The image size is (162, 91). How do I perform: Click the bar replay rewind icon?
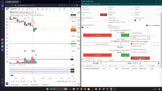click(x=50, y=9)
